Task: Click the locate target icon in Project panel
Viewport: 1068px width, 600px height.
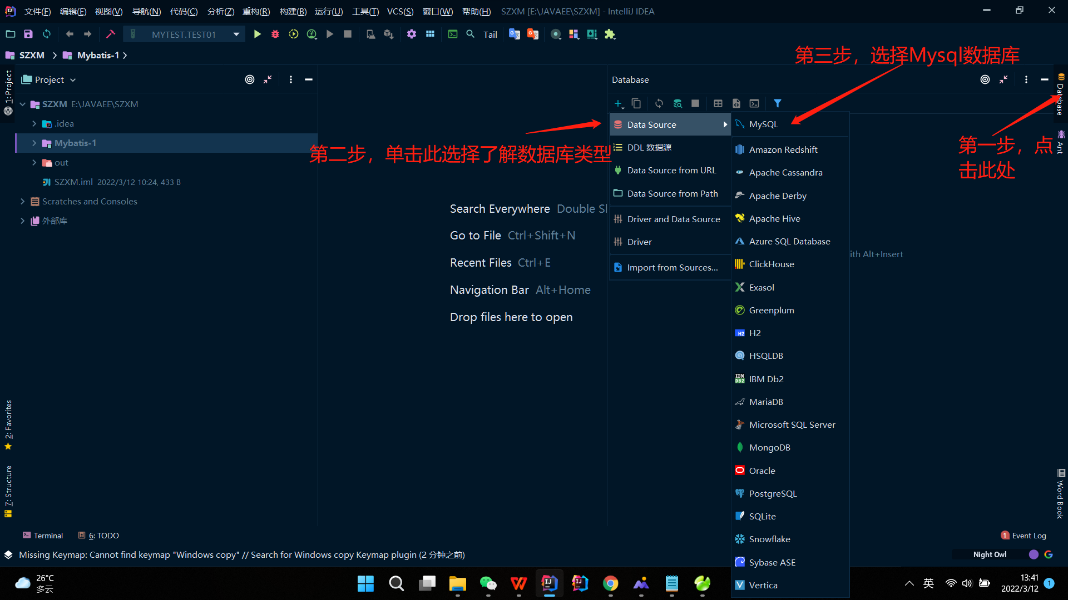Action: click(x=250, y=79)
